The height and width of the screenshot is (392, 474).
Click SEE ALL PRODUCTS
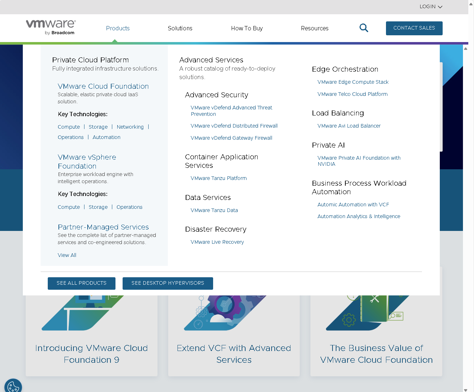click(x=81, y=283)
